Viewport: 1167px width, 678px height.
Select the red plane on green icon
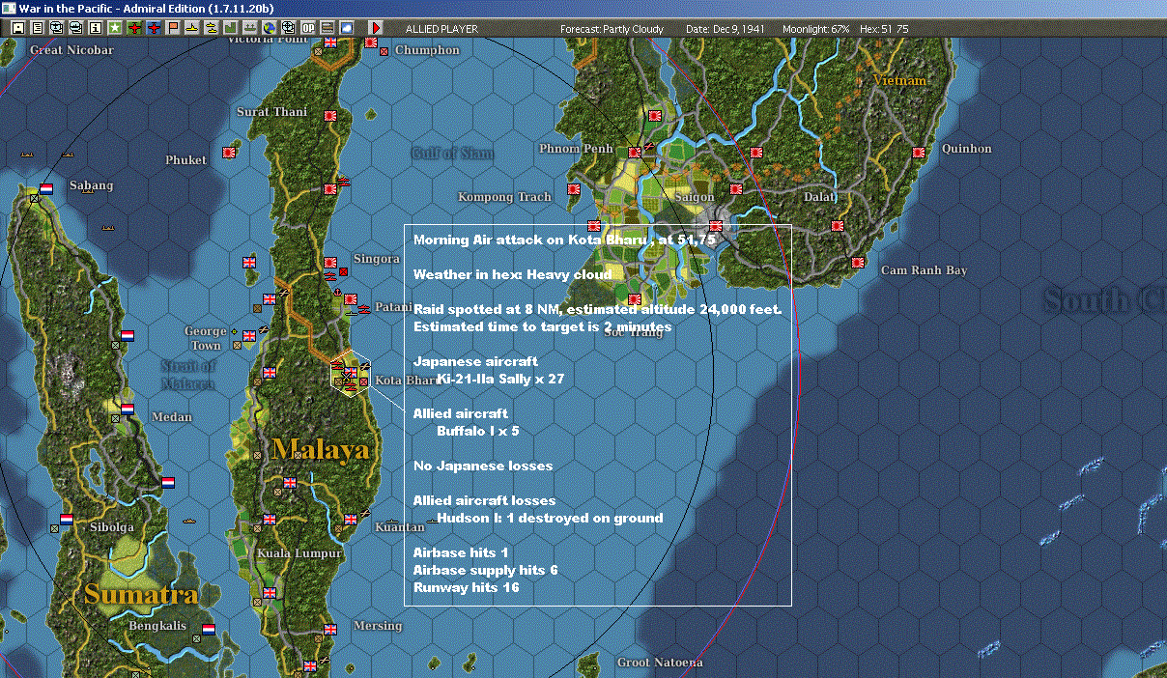coord(134,28)
